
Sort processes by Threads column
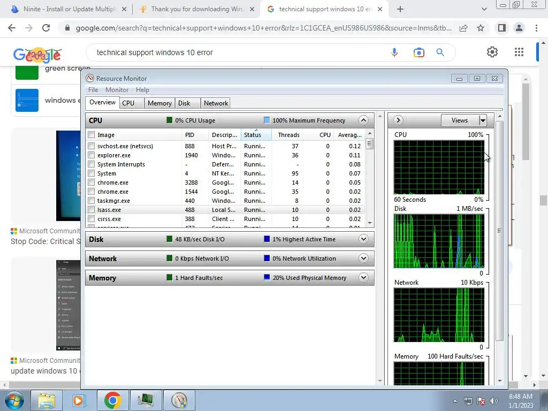click(287, 135)
